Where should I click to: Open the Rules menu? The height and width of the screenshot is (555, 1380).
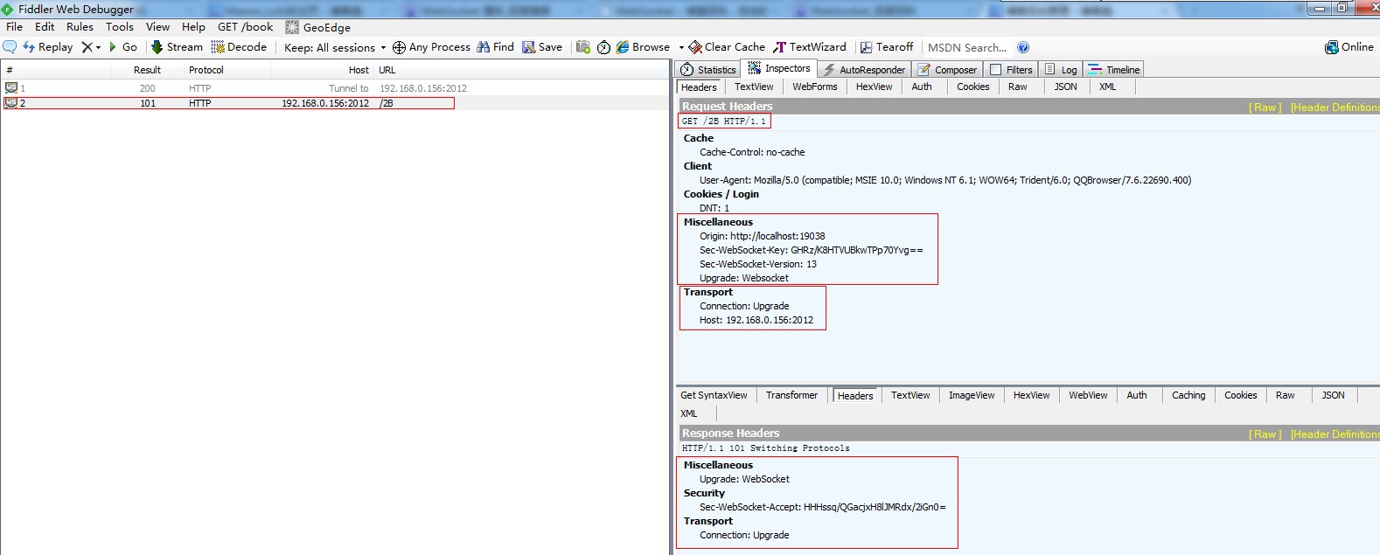point(80,27)
